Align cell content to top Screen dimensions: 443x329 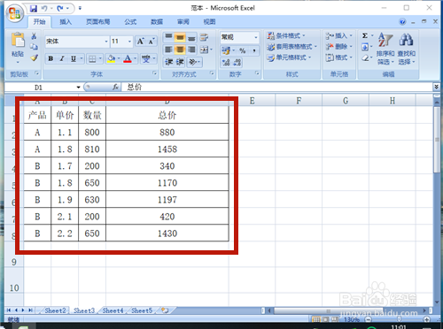tap(168, 37)
